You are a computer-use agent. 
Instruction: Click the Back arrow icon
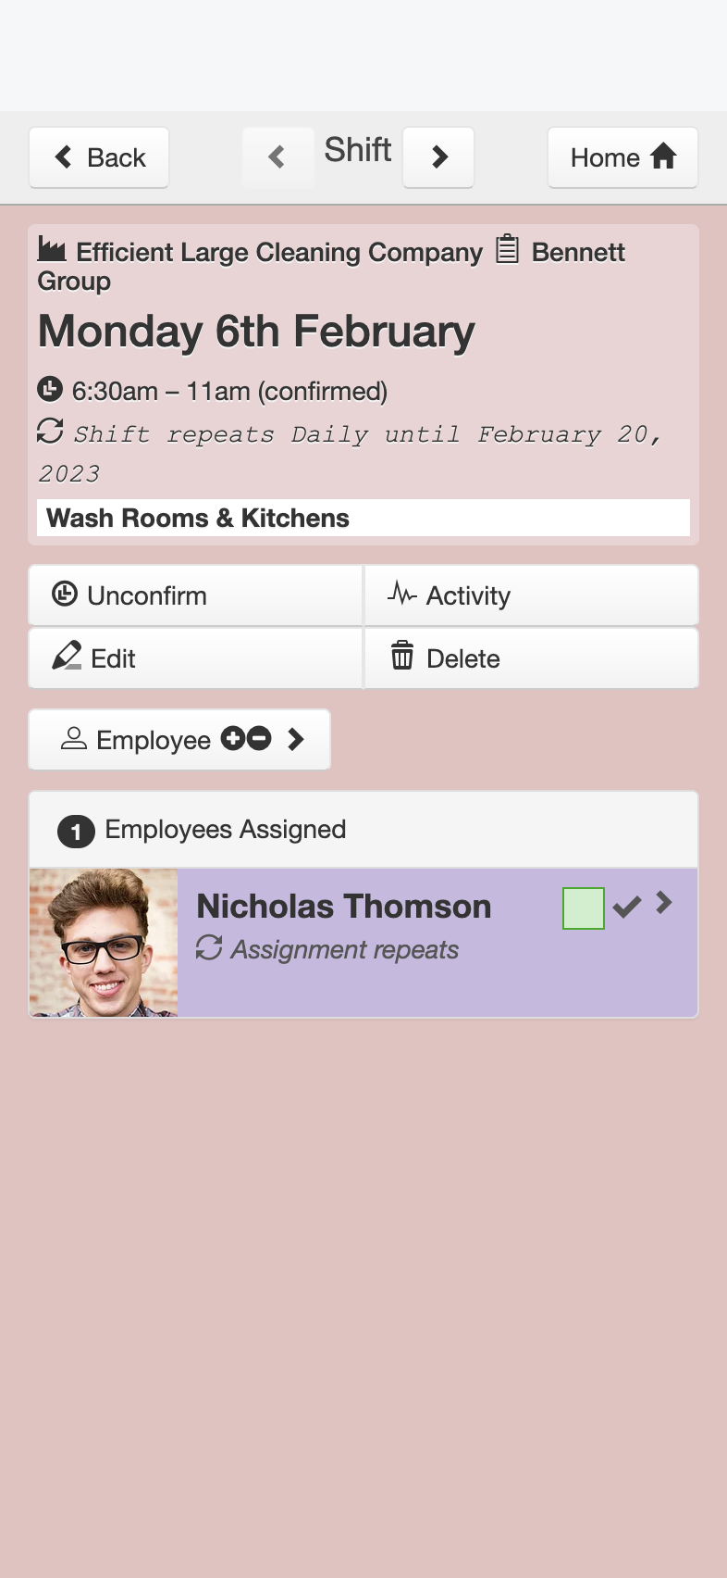tap(64, 157)
